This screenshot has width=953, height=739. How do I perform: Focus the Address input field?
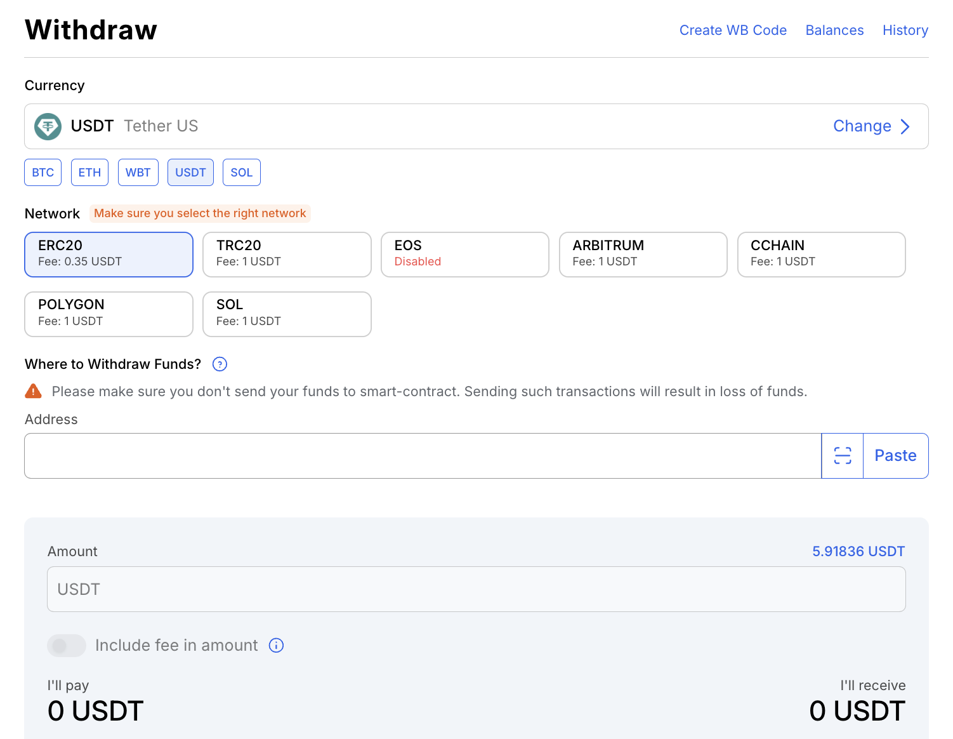(x=423, y=456)
